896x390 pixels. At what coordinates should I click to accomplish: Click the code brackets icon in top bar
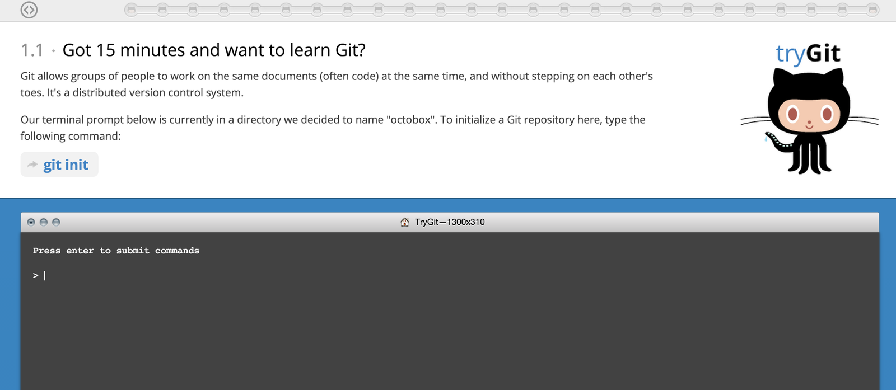coord(29,10)
